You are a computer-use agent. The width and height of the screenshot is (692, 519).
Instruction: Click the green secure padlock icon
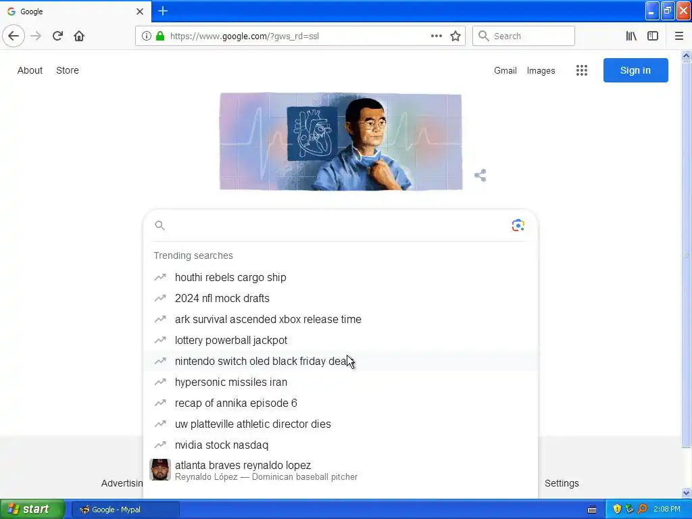click(160, 36)
